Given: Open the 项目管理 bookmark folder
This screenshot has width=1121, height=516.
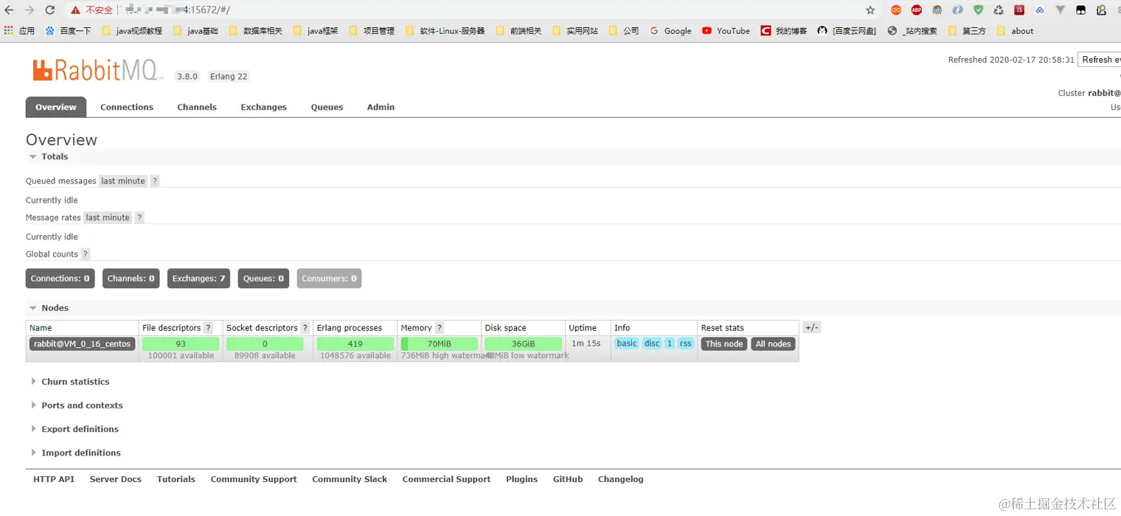Looking at the screenshot, I should pos(372,31).
